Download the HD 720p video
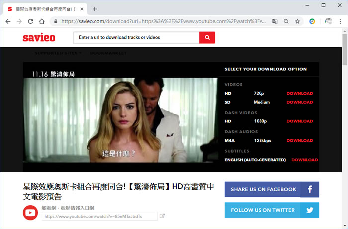348x229 pixels. pos(300,93)
